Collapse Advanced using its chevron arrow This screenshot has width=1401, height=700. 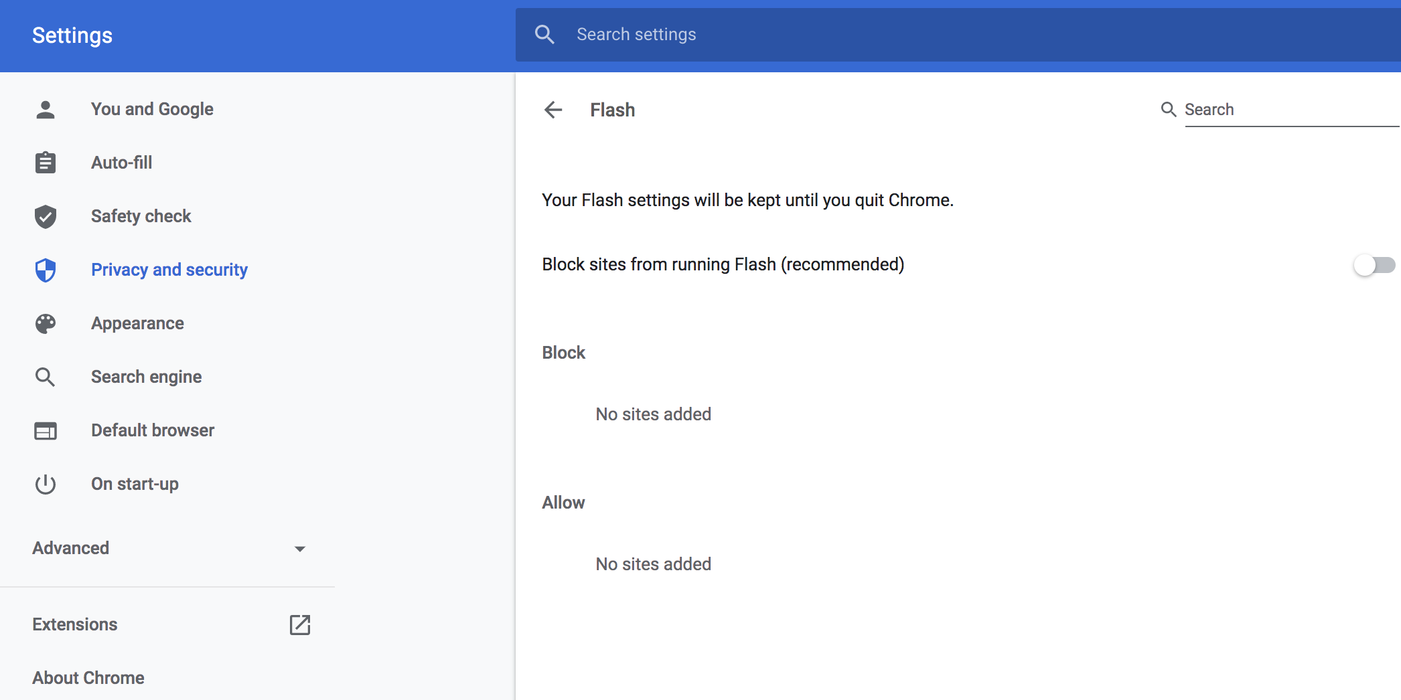[300, 548]
